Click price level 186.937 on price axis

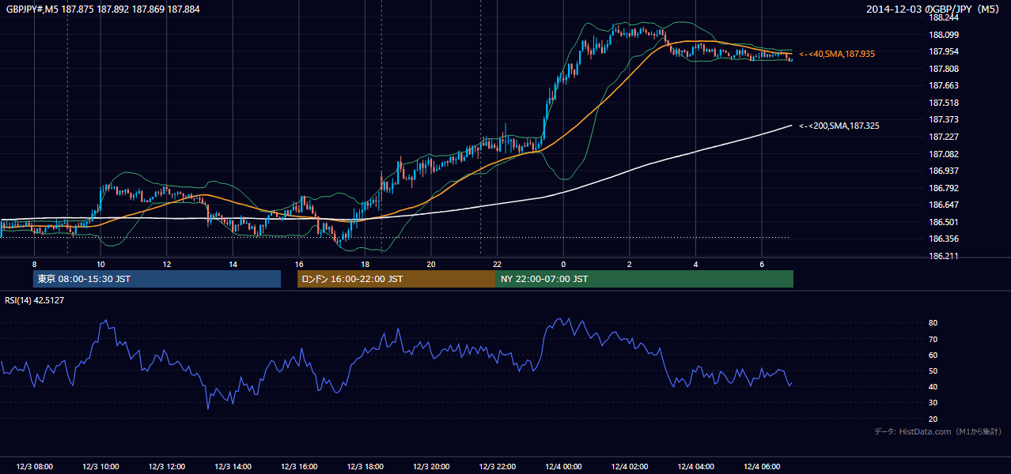945,171
